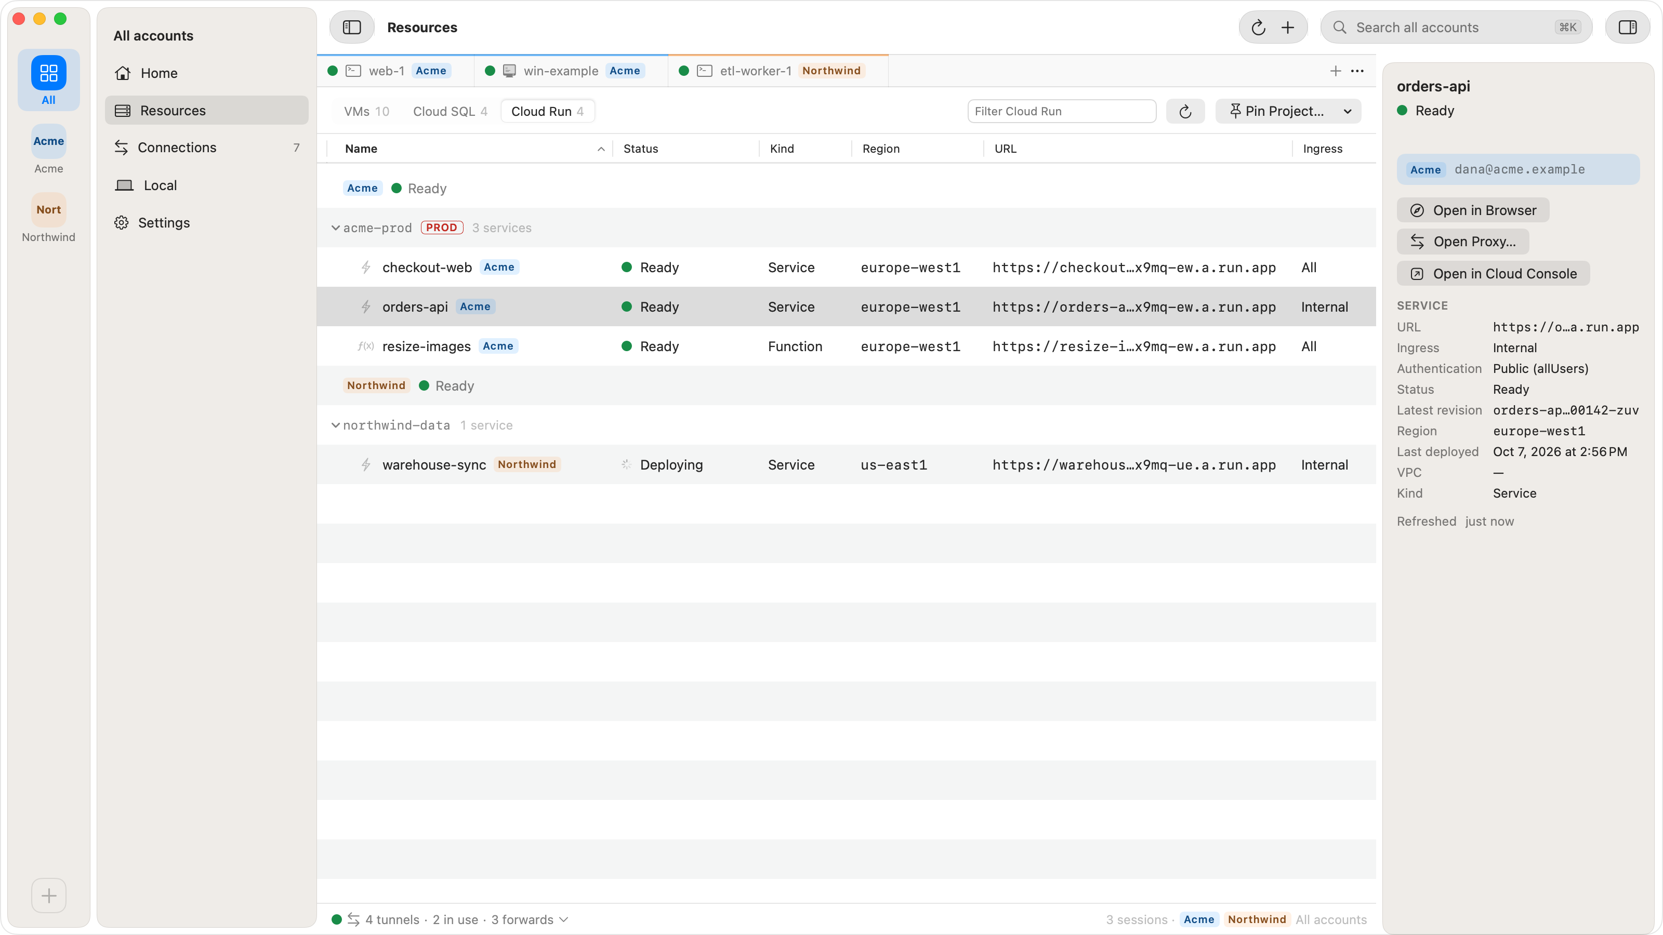Filter sessions by Acme in status bar

[1199, 919]
